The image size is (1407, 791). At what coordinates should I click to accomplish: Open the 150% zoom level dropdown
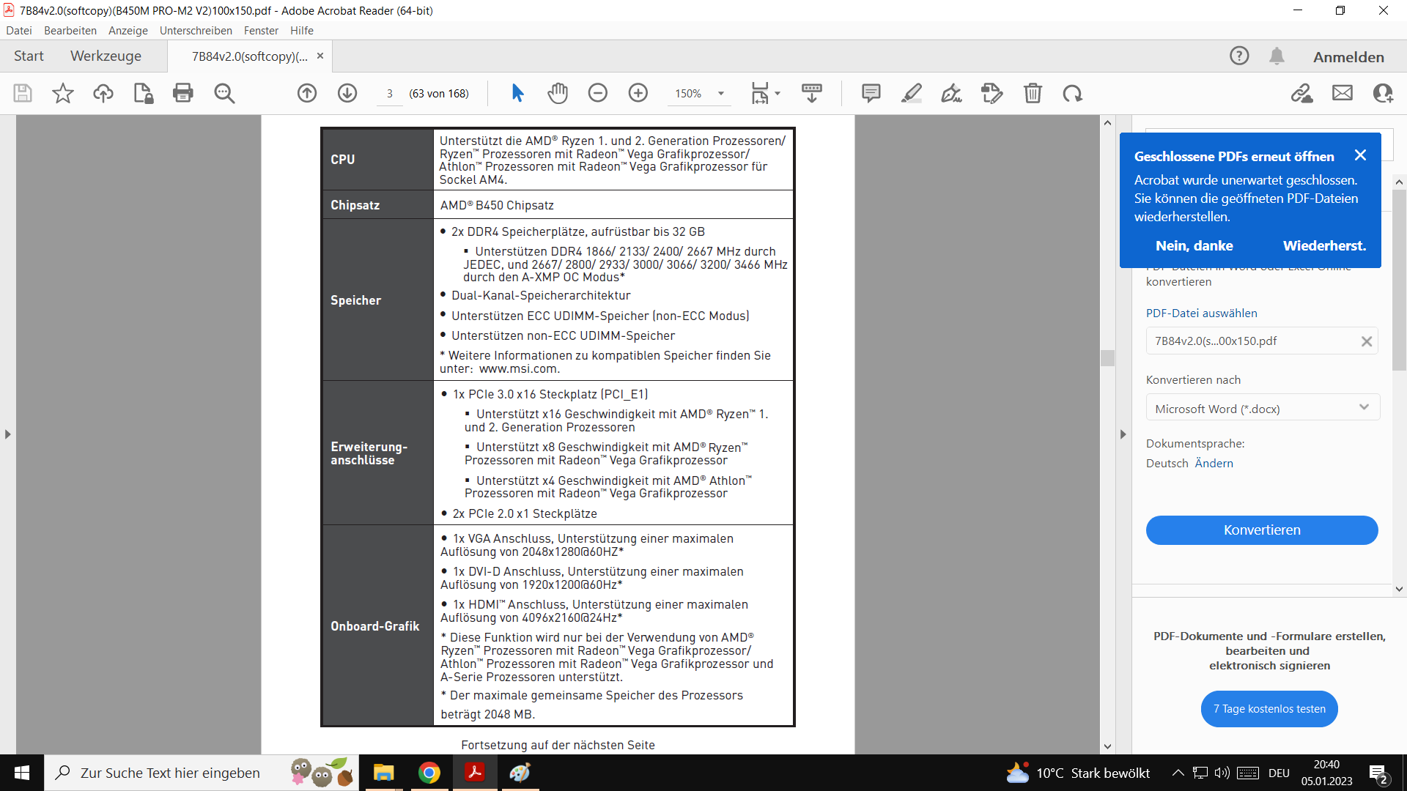click(x=720, y=94)
